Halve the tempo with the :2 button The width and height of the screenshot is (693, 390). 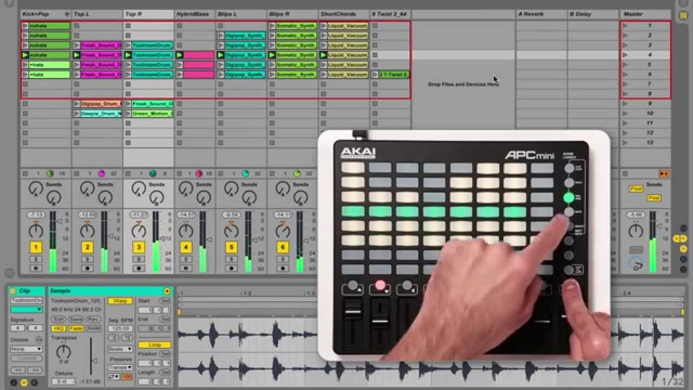[x=114, y=337]
